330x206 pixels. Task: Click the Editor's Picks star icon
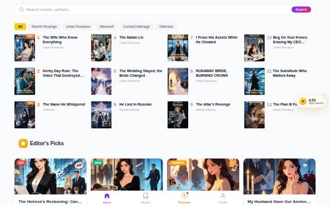(x=23, y=143)
